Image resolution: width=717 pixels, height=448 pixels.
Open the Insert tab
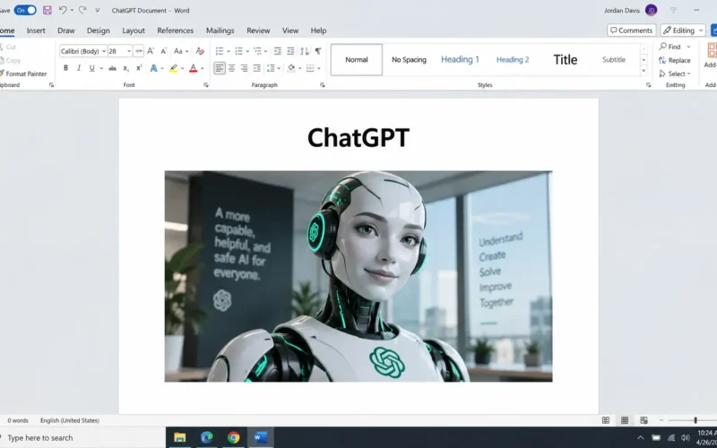pyautogui.click(x=36, y=30)
